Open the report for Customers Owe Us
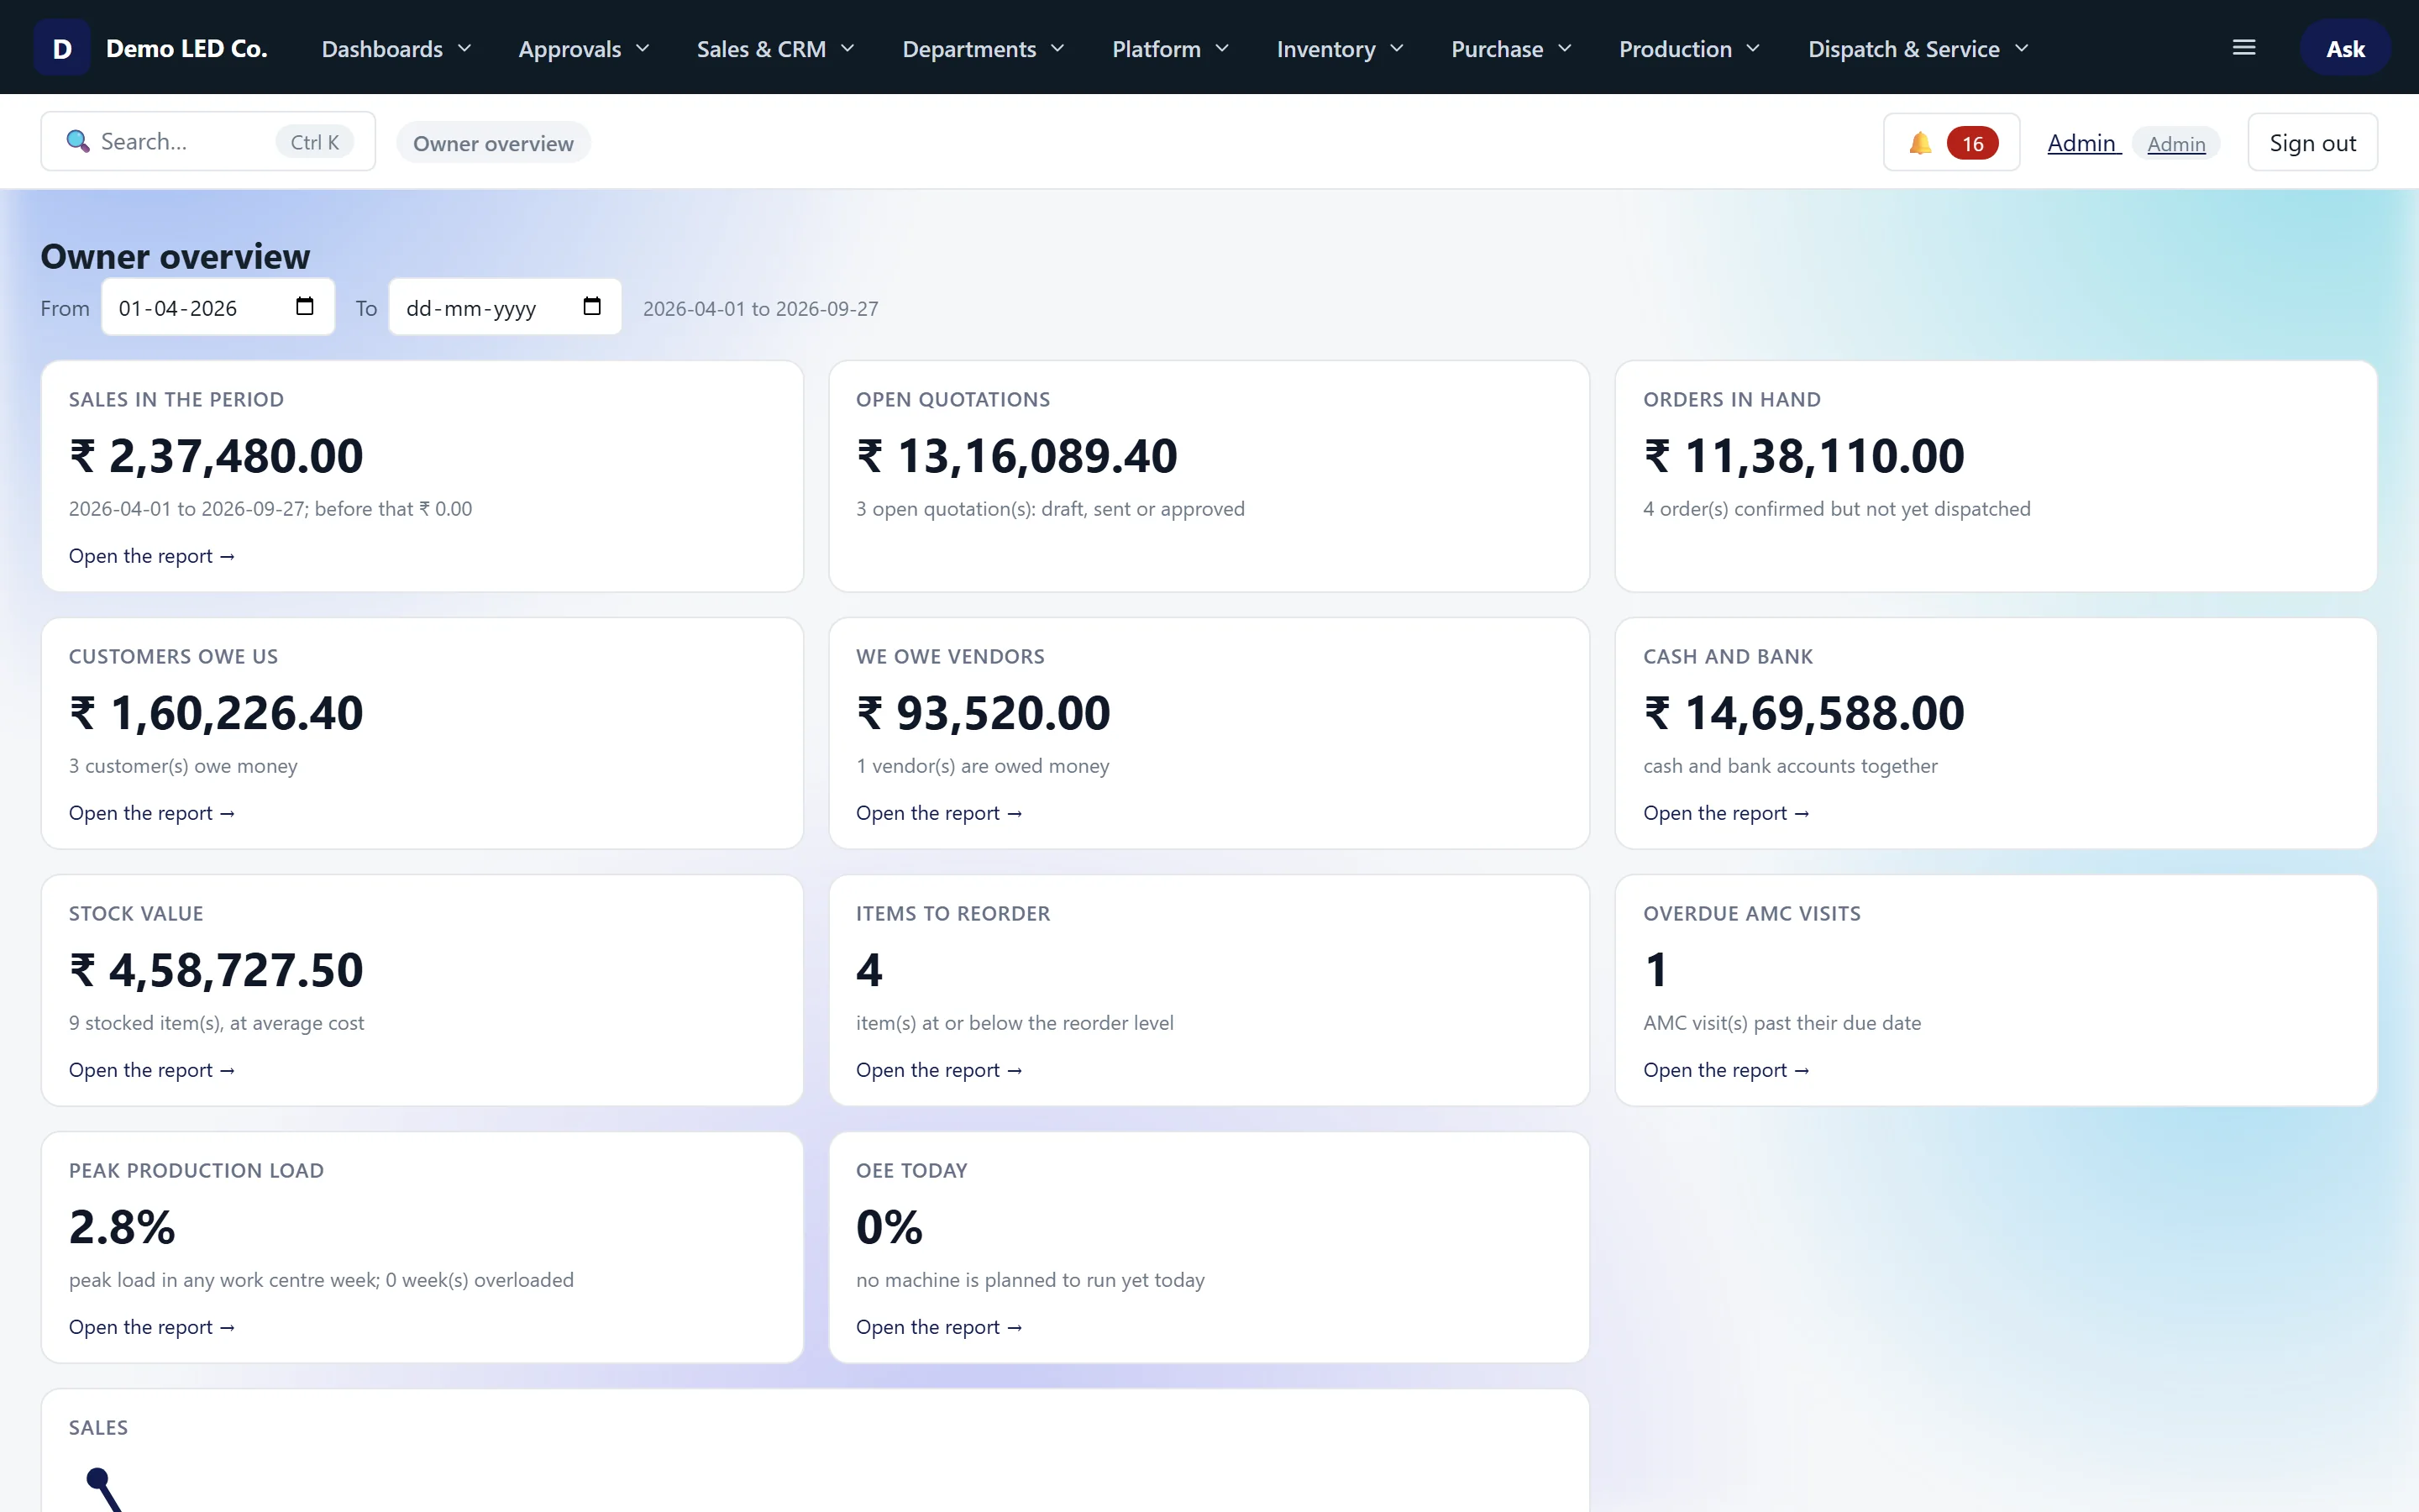The image size is (2419, 1512). coord(152,813)
